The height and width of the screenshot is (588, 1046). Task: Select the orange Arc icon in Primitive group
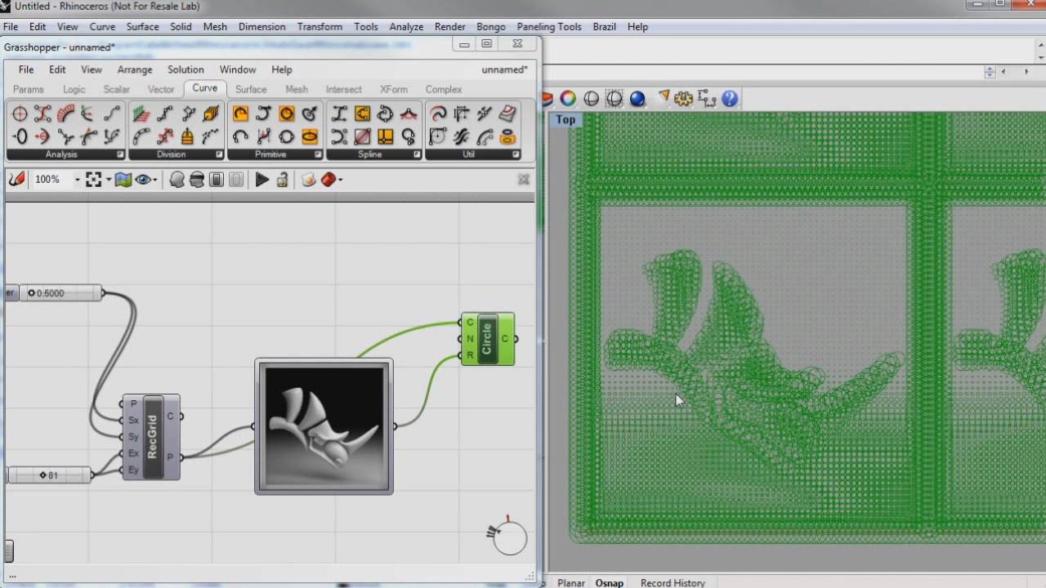[240, 114]
